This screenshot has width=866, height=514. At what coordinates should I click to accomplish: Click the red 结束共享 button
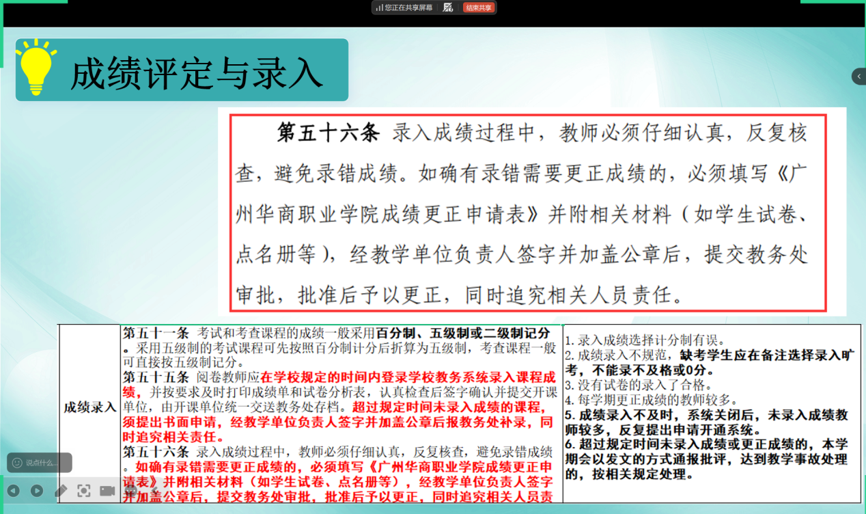tap(479, 8)
